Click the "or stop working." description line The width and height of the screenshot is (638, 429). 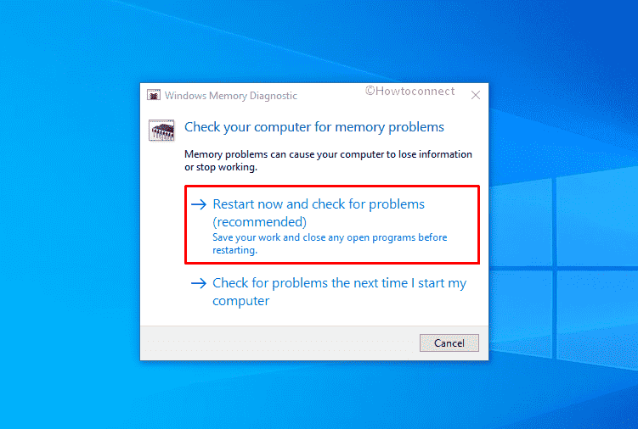click(221, 167)
